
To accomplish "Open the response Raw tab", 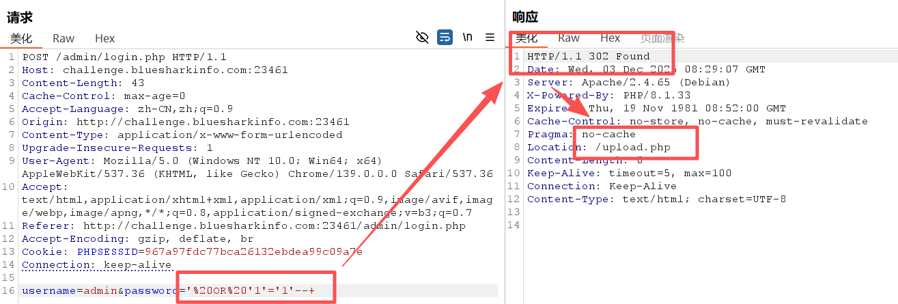I will tap(569, 38).
